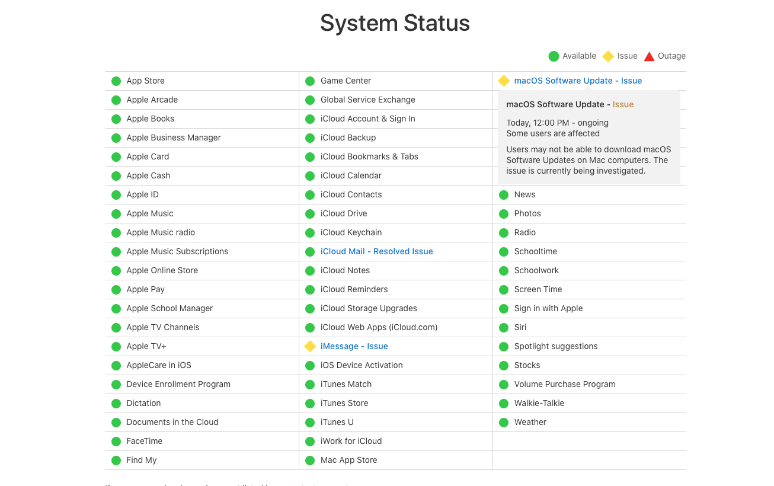Open the iCloud Mail - Resolved Issue link
774x486 pixels.
pyautogui.click(x=376, y=251)
